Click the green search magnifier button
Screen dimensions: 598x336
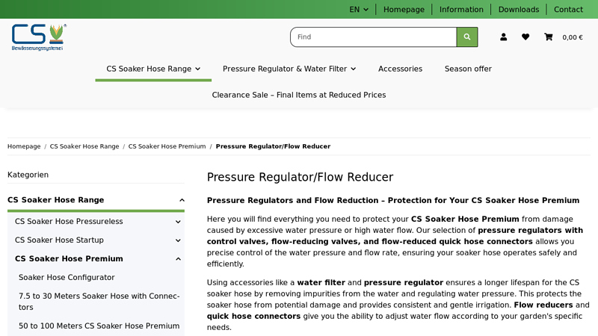pos(466,37)
